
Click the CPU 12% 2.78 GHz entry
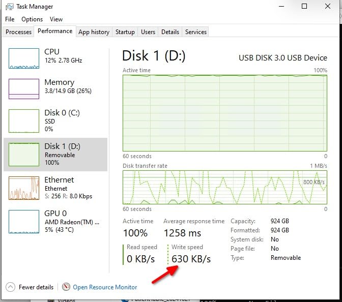pos(63,56)
